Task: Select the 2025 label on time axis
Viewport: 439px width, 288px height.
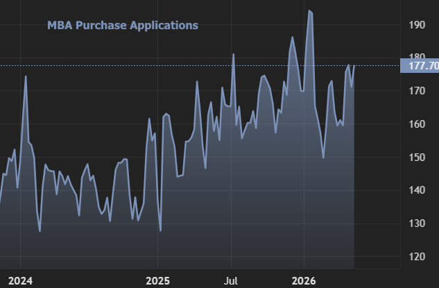Action: click(x=157, y=281)
